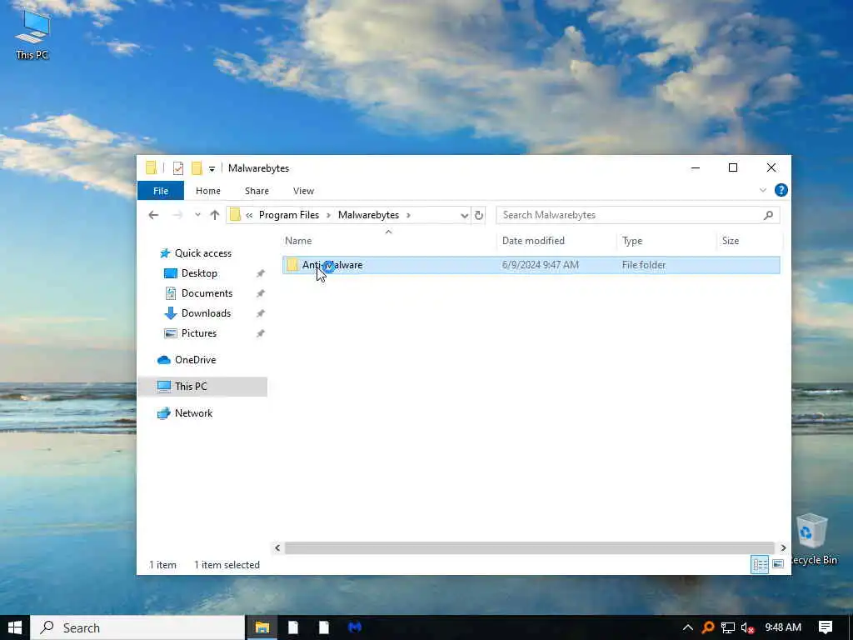The height and width of the screenshot is (640, 853).
Task: Click the horizontal scrollbar track
Action: [x=529, y=547]
